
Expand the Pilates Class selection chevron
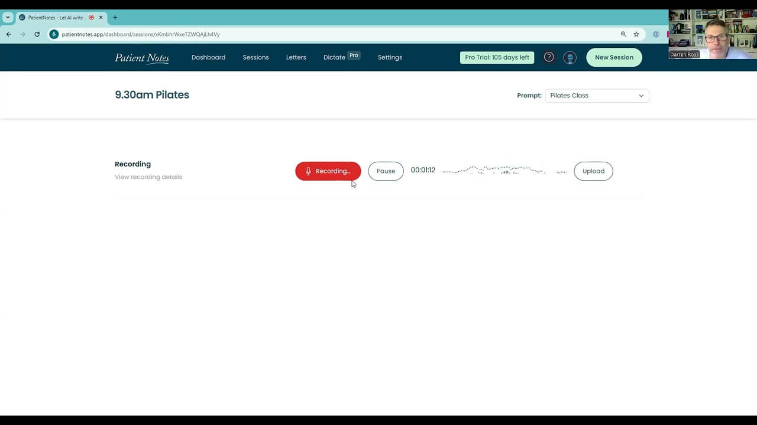point(641,95)
